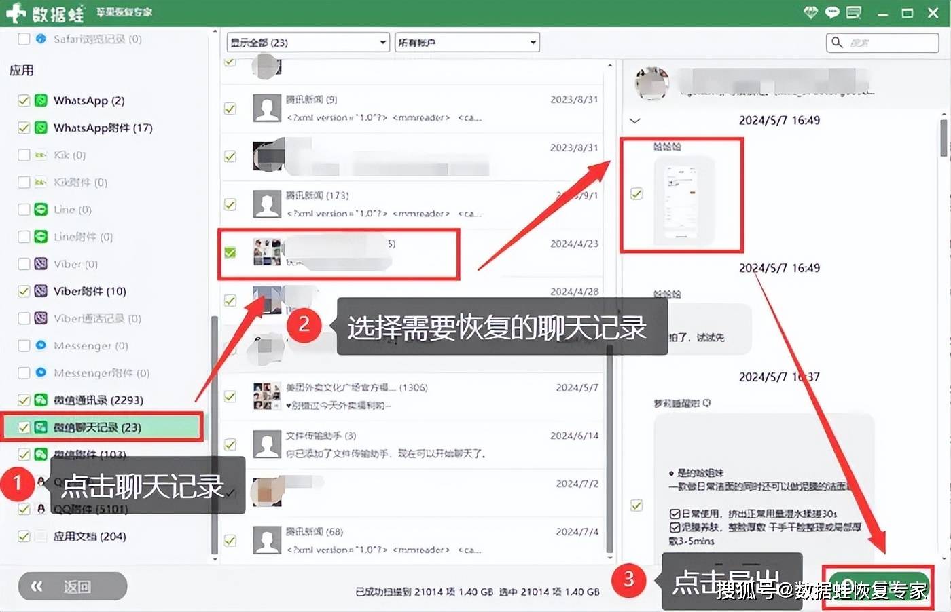The width and height of the screenshot is (951, 612).
Task: Select the WhatsApp icon in the sidebar
Action: coord(41,100)
